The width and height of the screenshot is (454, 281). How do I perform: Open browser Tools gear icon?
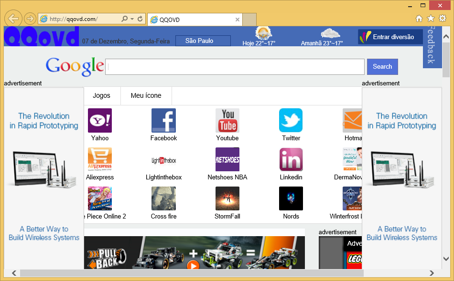pos(443,19)
